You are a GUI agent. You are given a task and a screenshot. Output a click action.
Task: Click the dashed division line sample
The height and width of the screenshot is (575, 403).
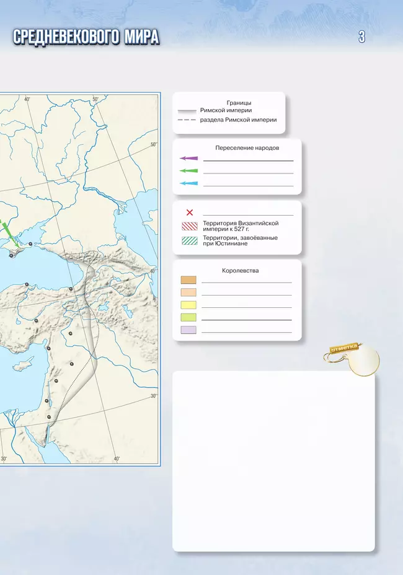click(187, 120)
